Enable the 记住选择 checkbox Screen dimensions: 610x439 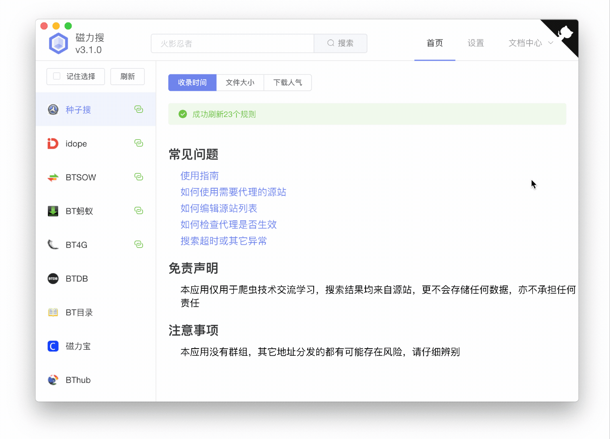(x=56, y=76)
